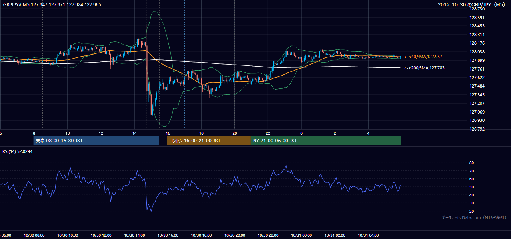Click hour tick 4 under the candlestick chart
The height and width of the screenshot is (239, 511).
tap(368, 133)
